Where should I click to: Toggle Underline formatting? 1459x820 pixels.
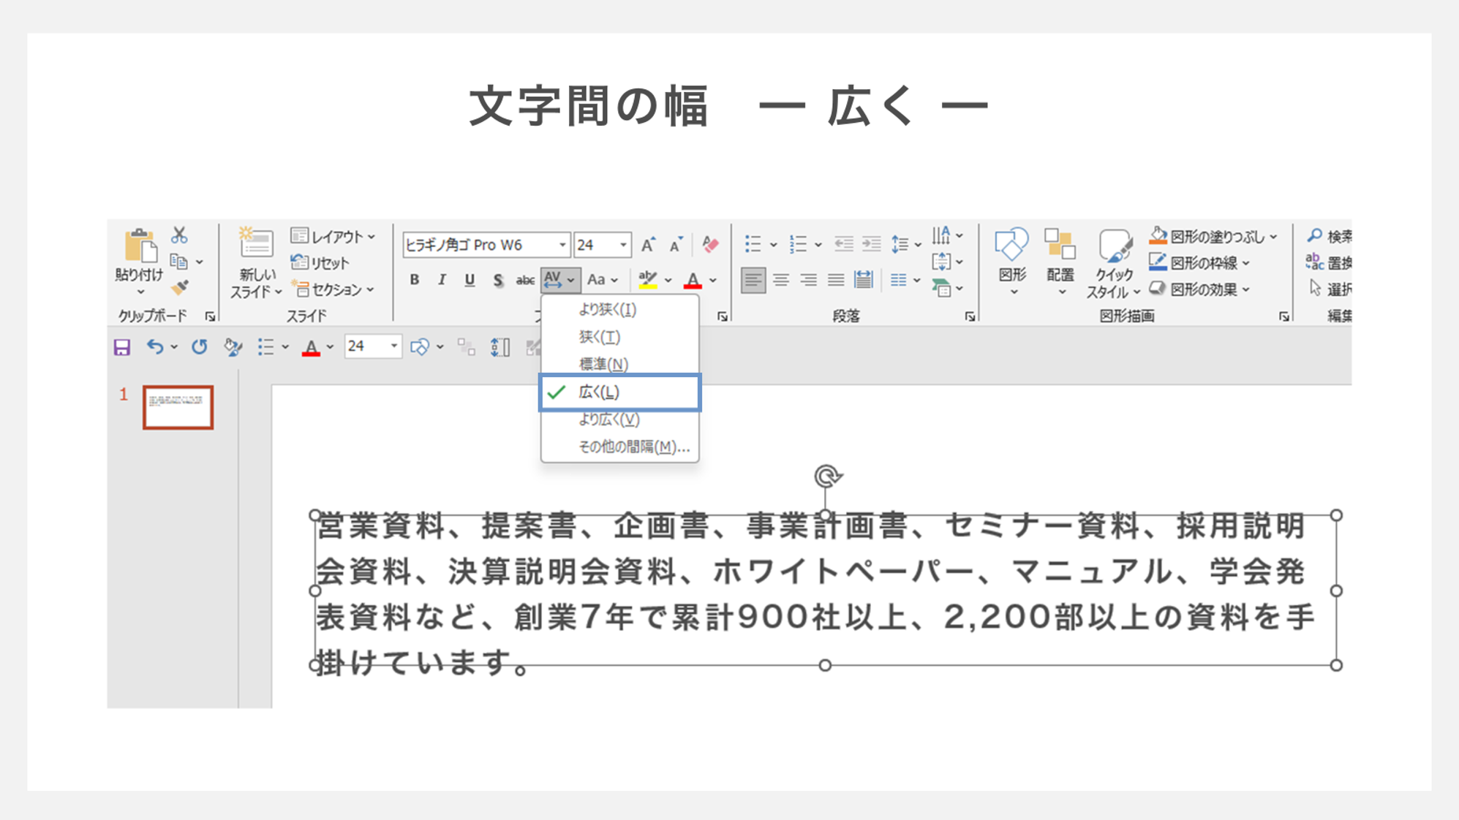tap(470, 280)
